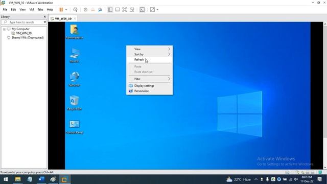327x184 pixels.
Task: Expand the Sort by submenu
Action: 149,55
